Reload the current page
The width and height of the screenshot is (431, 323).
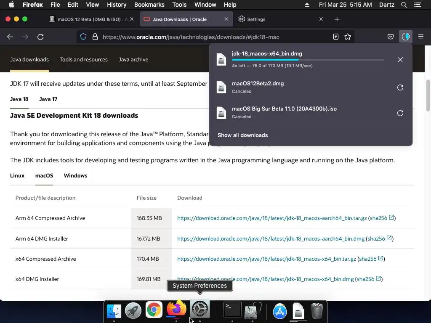point(40,37)
